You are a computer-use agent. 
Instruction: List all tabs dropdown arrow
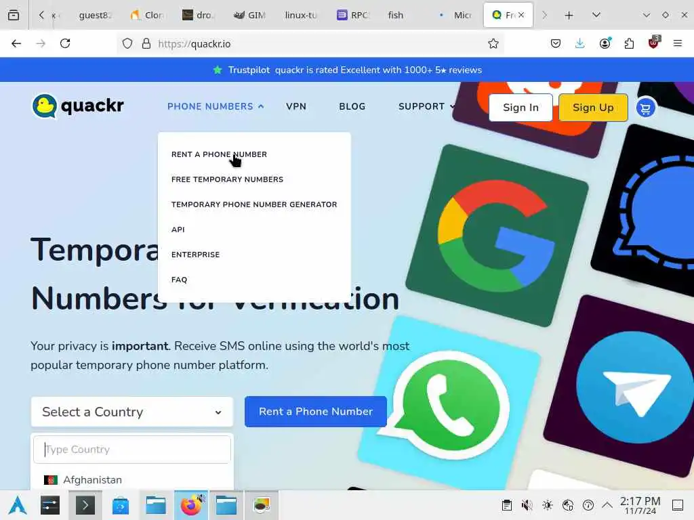(596, 15)
